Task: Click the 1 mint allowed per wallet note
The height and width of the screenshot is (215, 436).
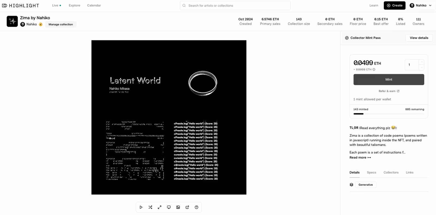Action: click(372, 99)
